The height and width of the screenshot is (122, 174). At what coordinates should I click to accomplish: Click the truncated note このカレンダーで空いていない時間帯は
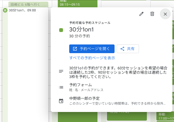[117, 104]
